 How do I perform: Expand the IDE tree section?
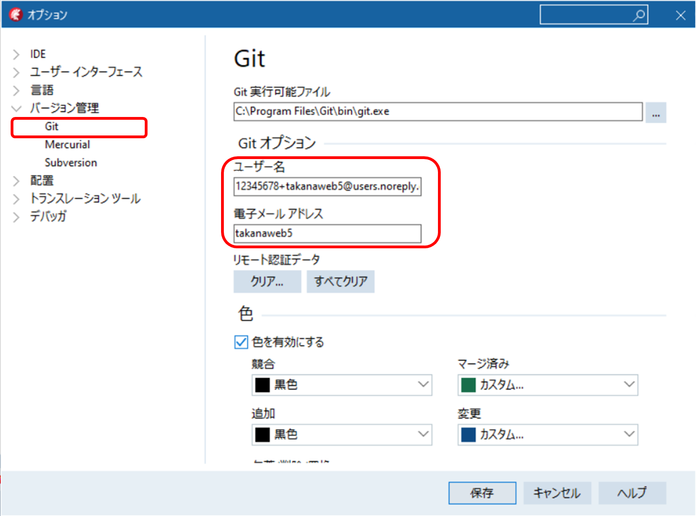pyautogui.click(x=16, y=54)
